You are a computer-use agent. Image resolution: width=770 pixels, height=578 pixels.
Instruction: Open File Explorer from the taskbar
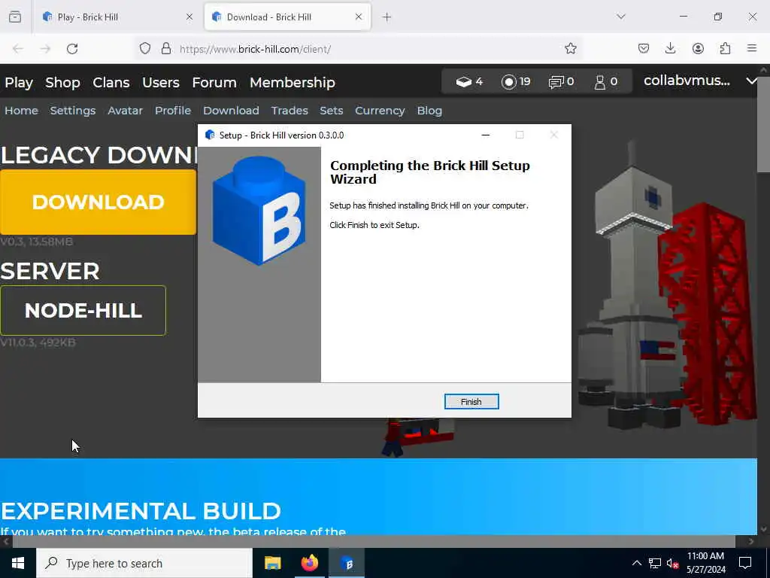[x=272, y=563]
